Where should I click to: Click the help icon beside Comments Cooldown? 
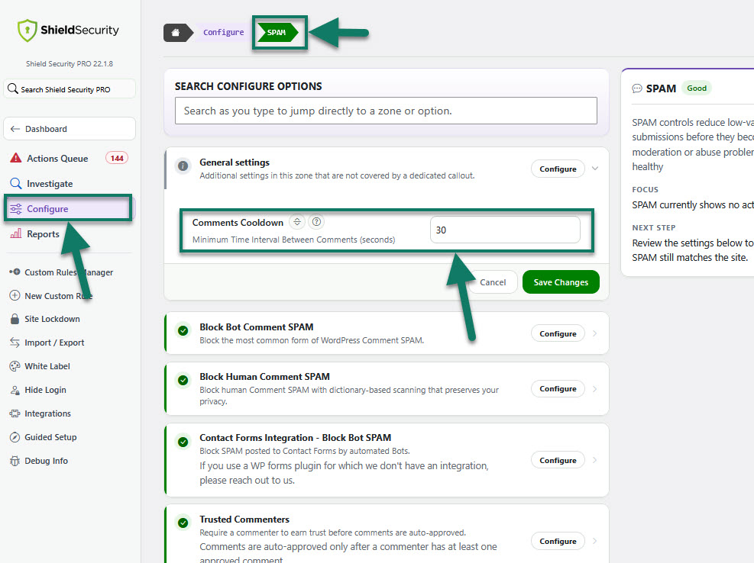click(316, 222)
